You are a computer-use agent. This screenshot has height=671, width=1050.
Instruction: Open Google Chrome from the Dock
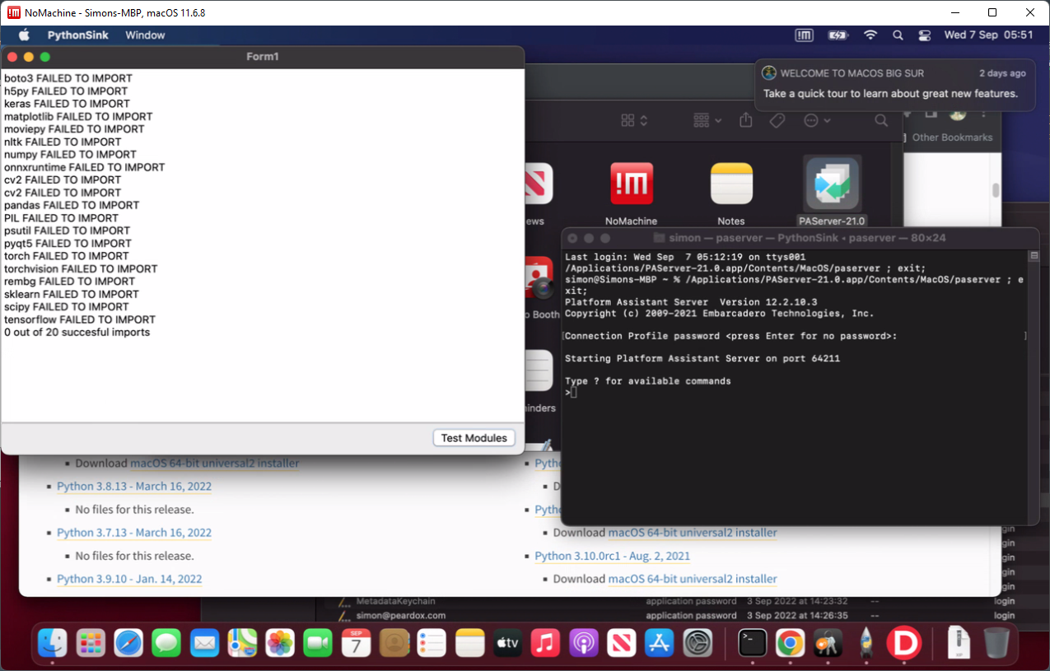click(790, 642)
